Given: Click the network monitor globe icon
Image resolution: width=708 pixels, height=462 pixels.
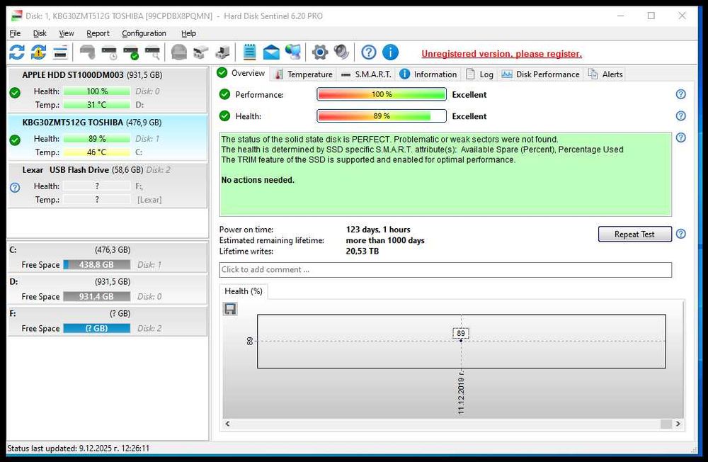Looking at the screenshot, I should pos(292,52).
